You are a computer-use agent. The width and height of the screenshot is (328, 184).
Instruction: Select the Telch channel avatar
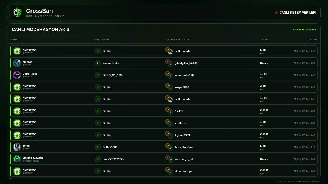(17, 147)
